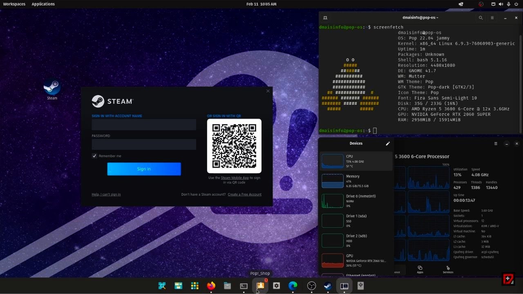Screen dimensions: 523x294
Task: Open the Steam Mobile App link
Action: [235, 178]
